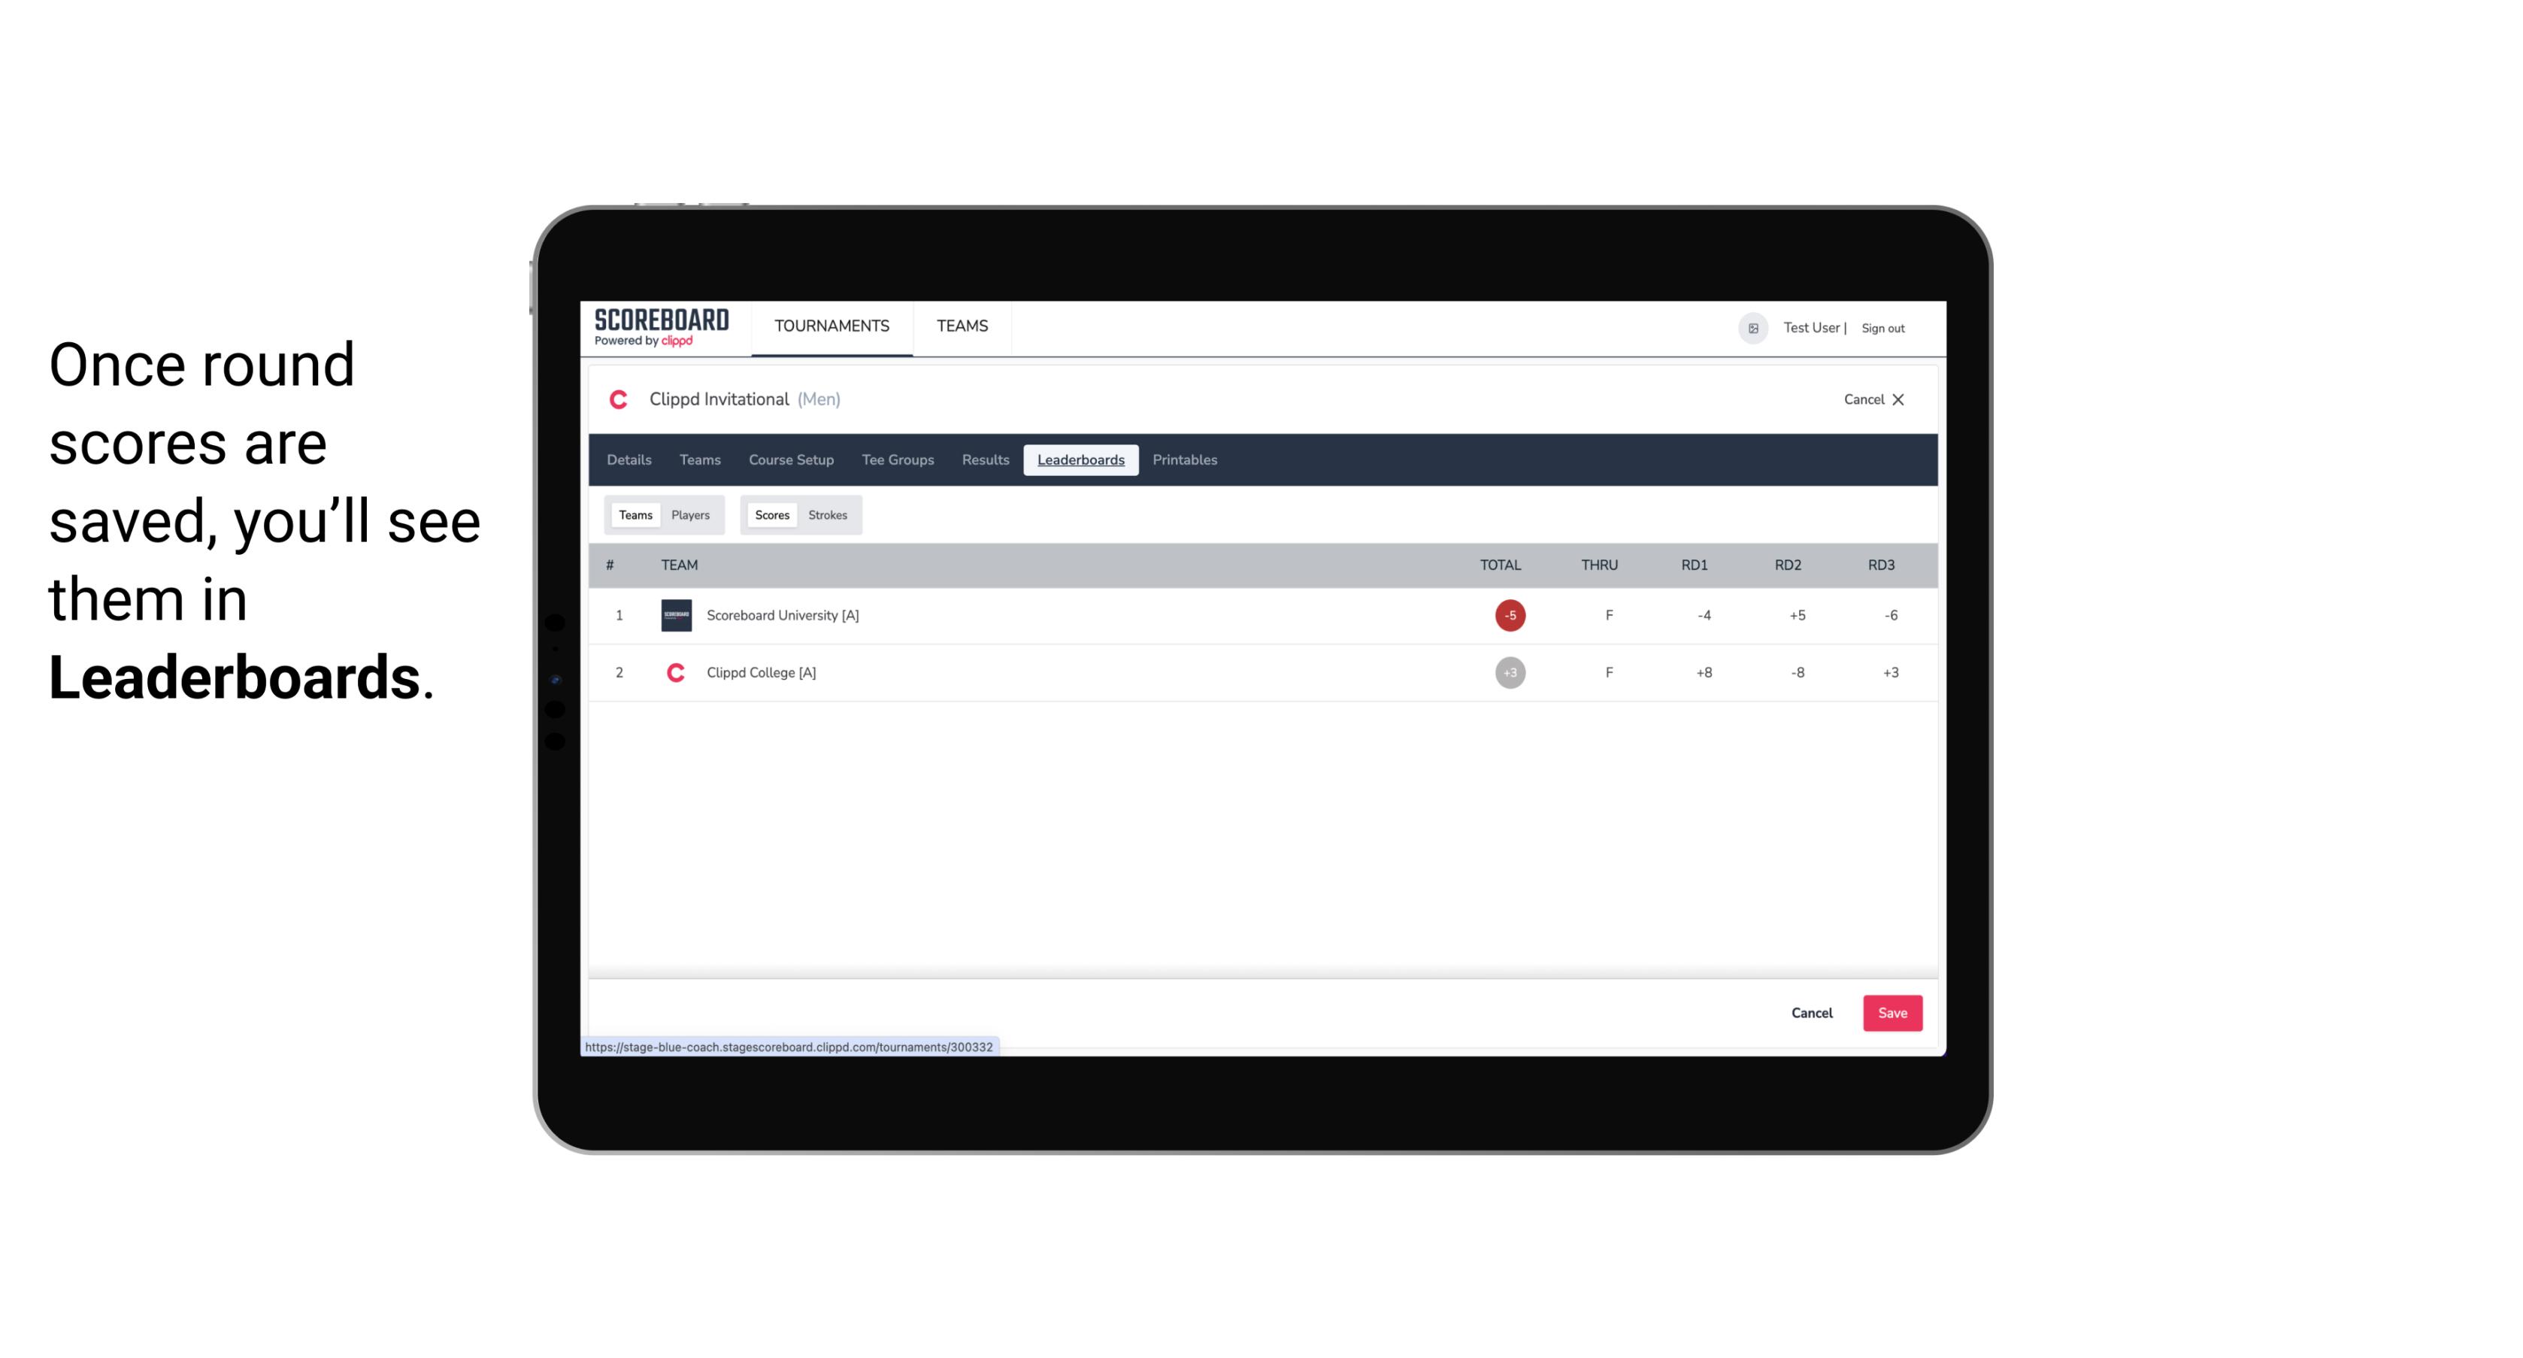This screenshot has width=2523, height=1358.
Task: Click the Scores filter button
Action: [x=772, y=514]
